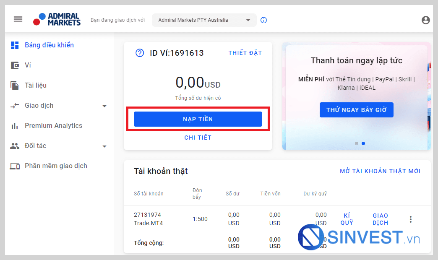Open Phần mềm giao dịch sidebar item
Screen dimensions: 438x260
(56, 166)
